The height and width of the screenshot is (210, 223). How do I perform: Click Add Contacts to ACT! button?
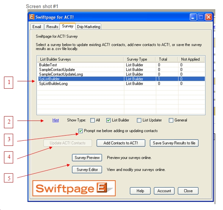(121, 143)
